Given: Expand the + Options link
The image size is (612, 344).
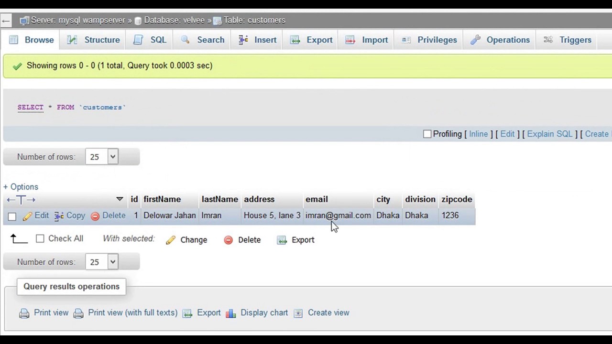Looking at the screenshot, I should click(x=21, y=187).
